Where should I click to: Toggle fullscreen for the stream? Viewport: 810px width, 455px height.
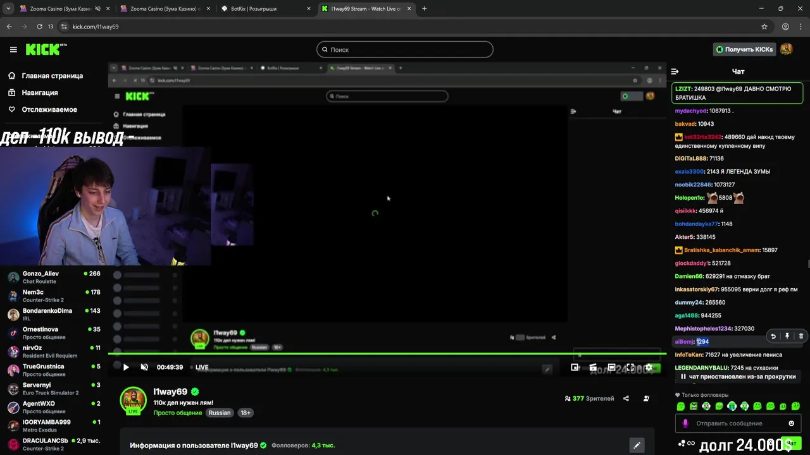[630, 367]
